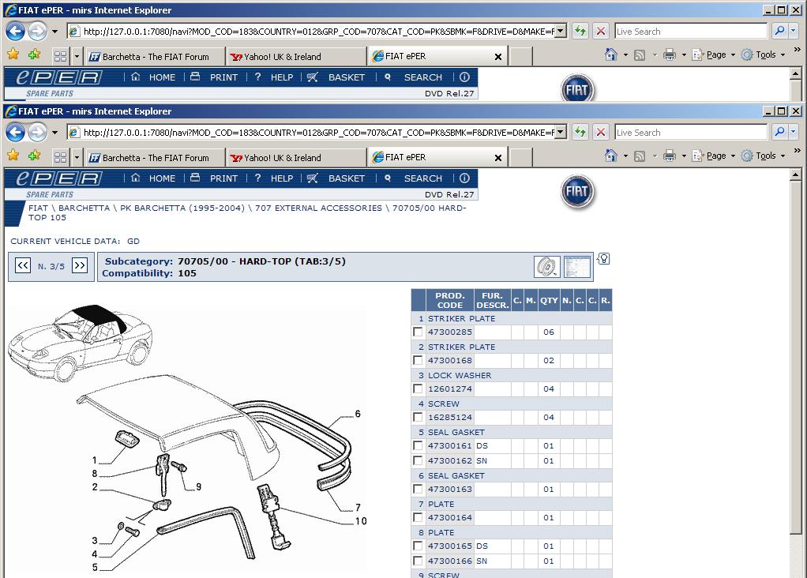The image size is (807, 578).
Task: Click car thumbnail with highlighted hard-top
Action: (x=80, y=342)
